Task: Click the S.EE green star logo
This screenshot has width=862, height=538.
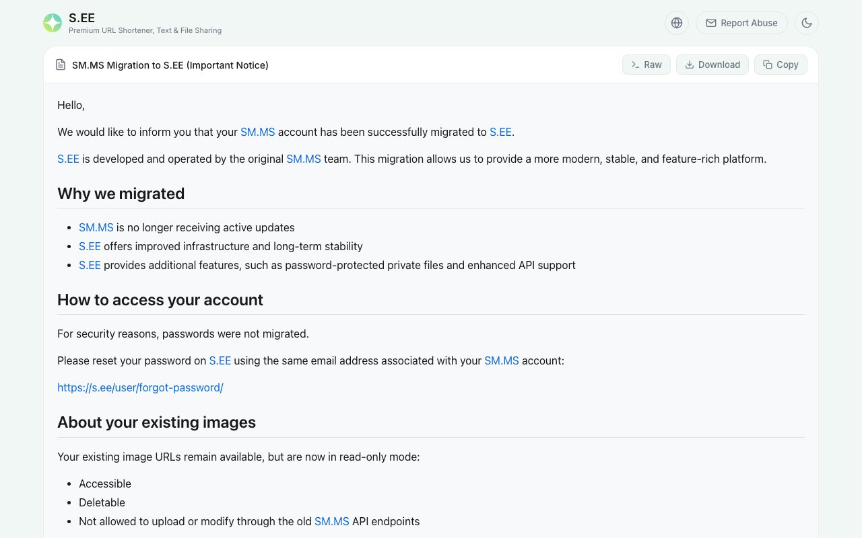Action: click(53, 23)
